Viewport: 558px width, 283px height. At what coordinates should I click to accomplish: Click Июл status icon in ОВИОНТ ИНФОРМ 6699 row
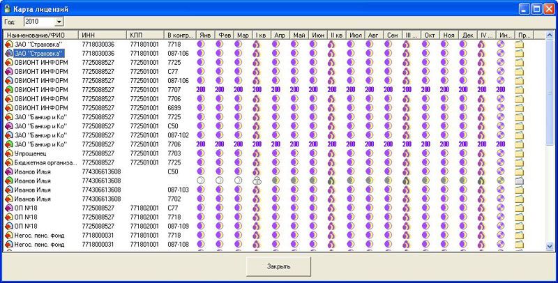pos(351,108)
